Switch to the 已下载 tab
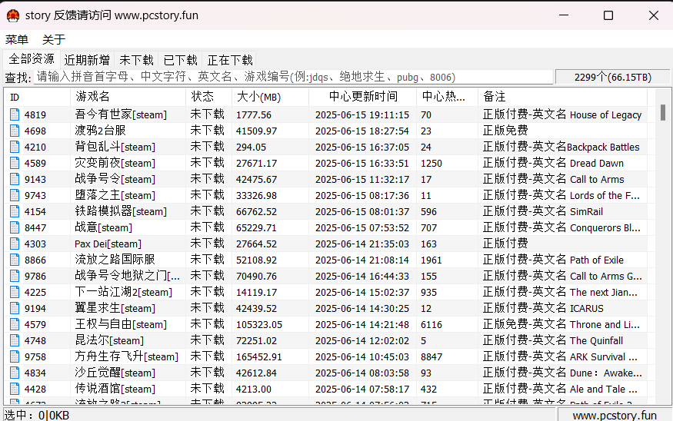 coord(180,60)
